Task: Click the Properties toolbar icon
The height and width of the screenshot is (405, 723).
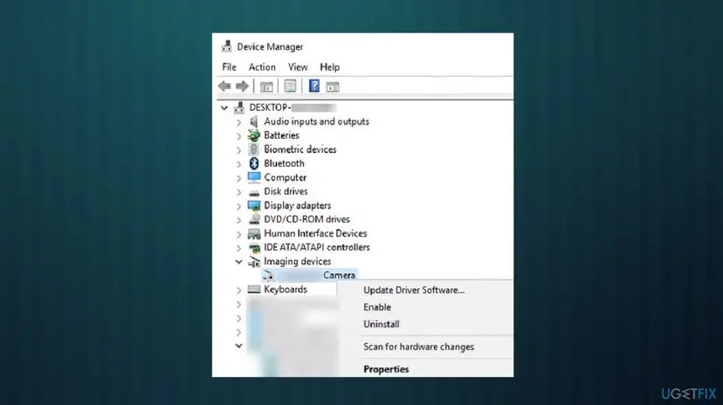Action: [x=290, y=86]
